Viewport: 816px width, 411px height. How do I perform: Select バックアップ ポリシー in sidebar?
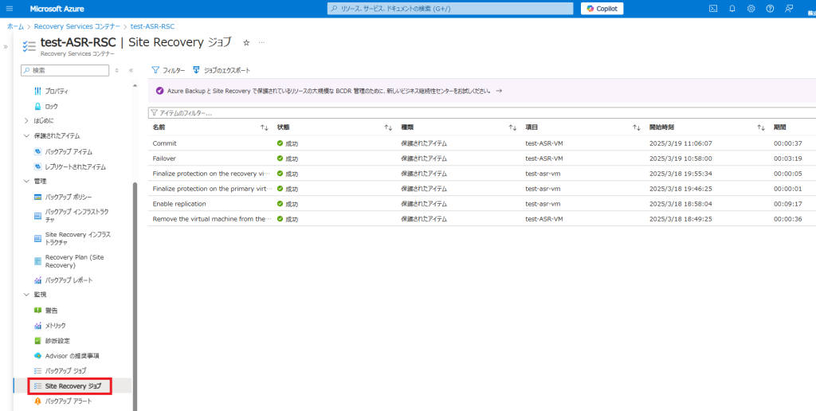tap(68, 197)
